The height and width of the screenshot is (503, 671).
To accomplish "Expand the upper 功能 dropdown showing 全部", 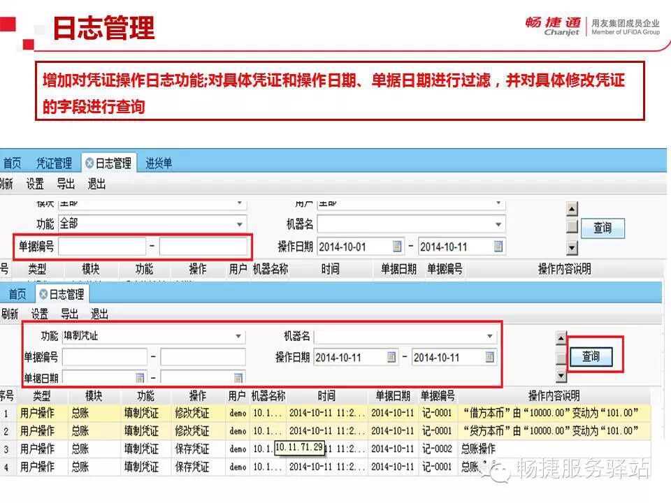I will tap(240, 224).
